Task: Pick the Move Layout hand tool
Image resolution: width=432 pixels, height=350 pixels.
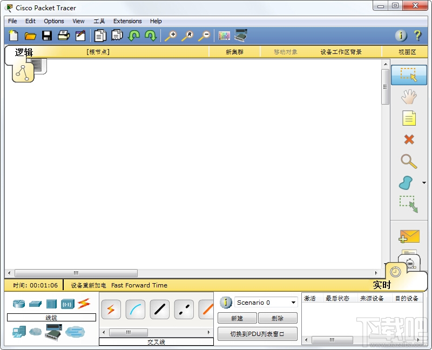Action: (409, 97)
